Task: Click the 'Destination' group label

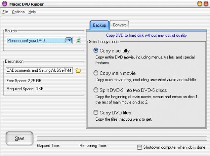Action: (x=14, y=61)
